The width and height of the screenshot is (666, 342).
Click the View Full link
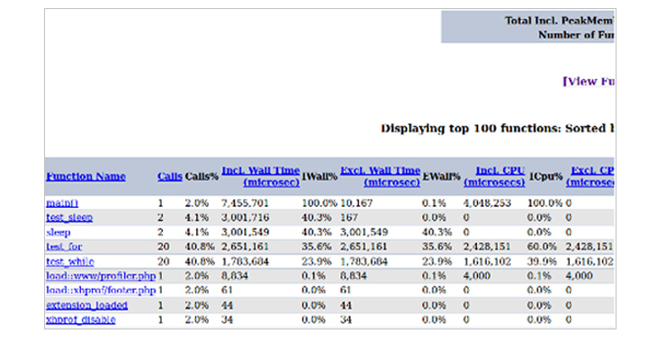pyautogui.click(x=589, y=82)
